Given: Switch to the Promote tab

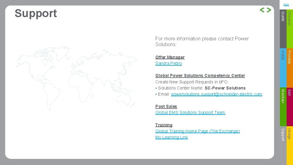Looking at the screenshot, I should pyautogui.click(x=290, y=68).
